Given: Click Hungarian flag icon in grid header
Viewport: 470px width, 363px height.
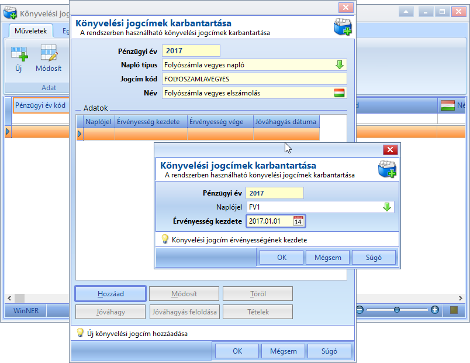Looking at the screenshot, I should 448,105.
